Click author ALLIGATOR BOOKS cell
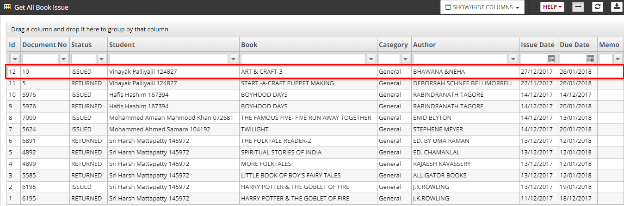The image size is (624, 206). point(465,175)
